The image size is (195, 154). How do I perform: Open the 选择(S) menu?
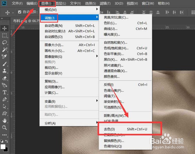tap(90, 4)
